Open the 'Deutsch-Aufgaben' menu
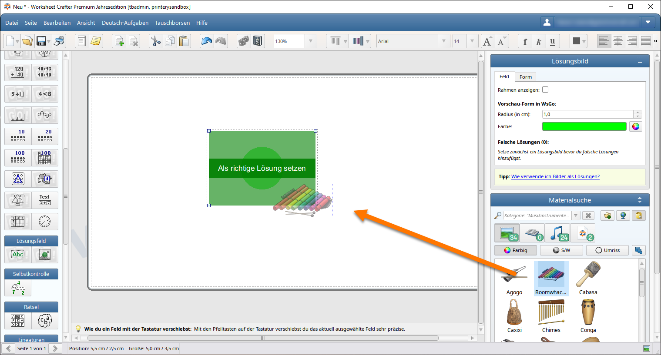The width and height of the screenshot is (661, 355). tap(125, 23)
